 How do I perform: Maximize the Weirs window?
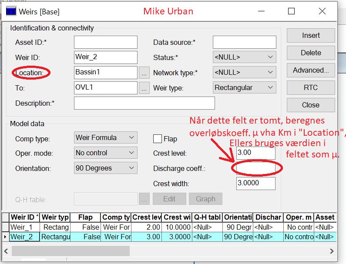(x=291, y=11)
